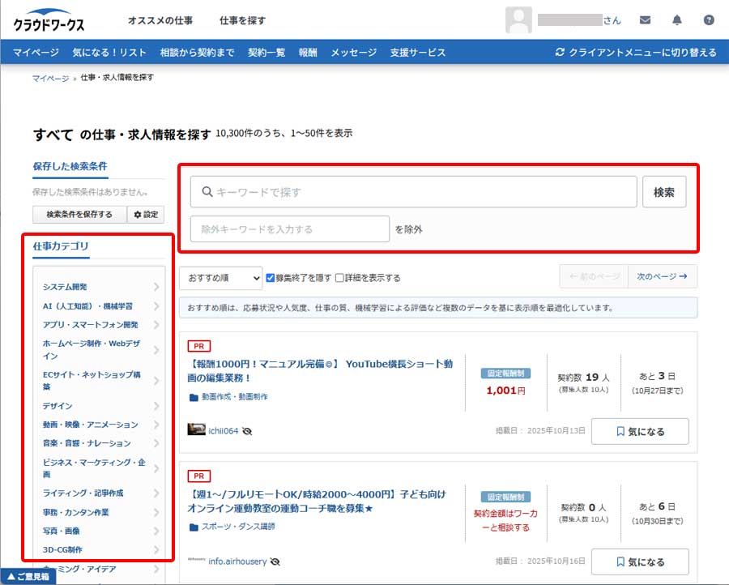Click the user avatar icon in header
Screen dimensions: 729x585
pyautogui.click(x=518, y=20)
